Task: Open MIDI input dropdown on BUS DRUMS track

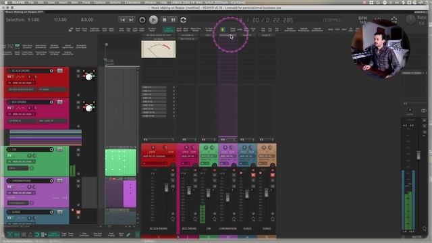Action: coord(22,114)
